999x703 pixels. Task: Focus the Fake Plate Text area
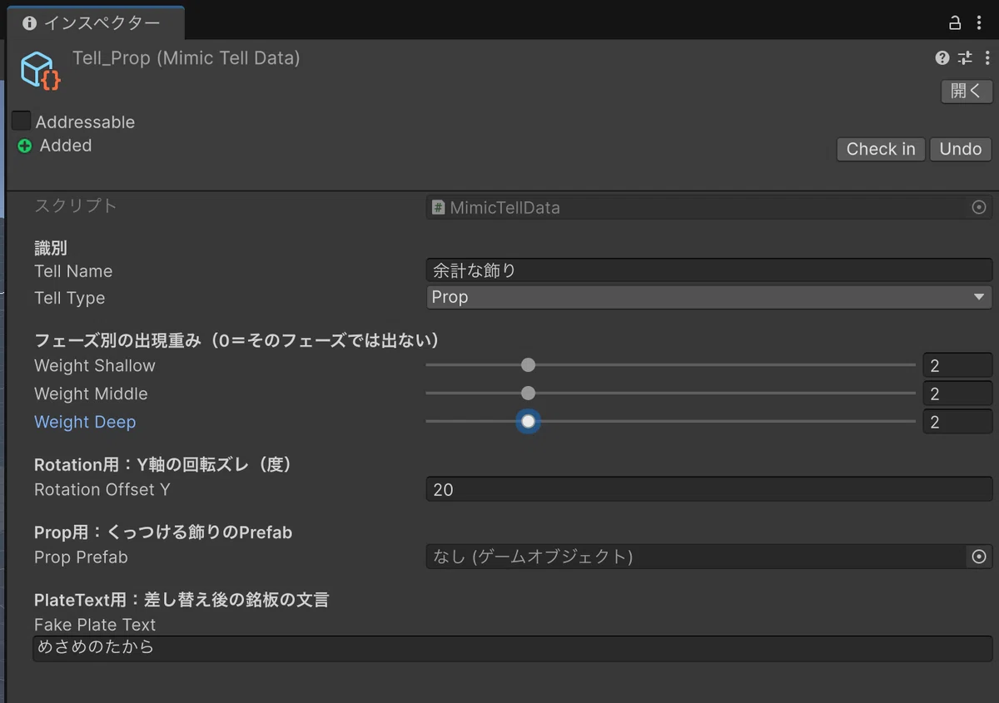(x=513, y=649)
